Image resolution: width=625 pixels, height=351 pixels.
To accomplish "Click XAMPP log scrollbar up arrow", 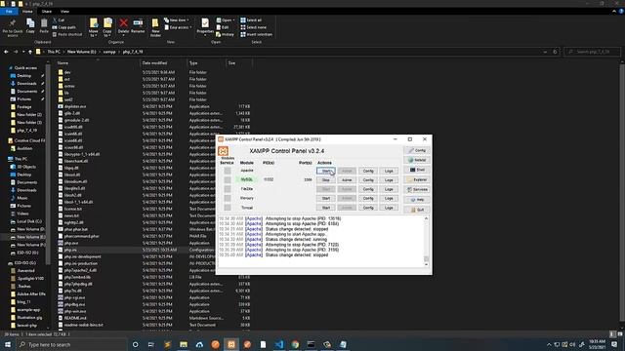I will point(426,218).
